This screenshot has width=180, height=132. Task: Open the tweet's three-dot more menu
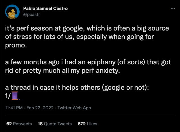point(173,8)
